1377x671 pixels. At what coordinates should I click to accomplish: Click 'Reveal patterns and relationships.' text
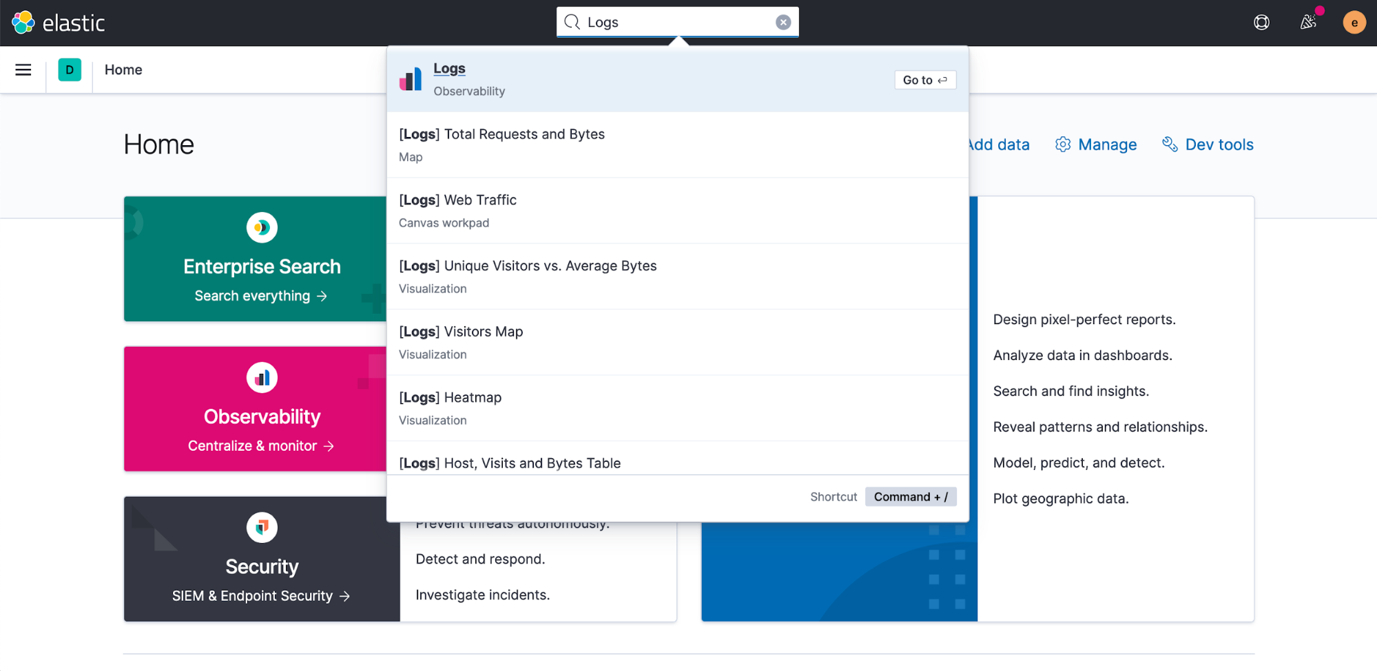click(1100, 427)
